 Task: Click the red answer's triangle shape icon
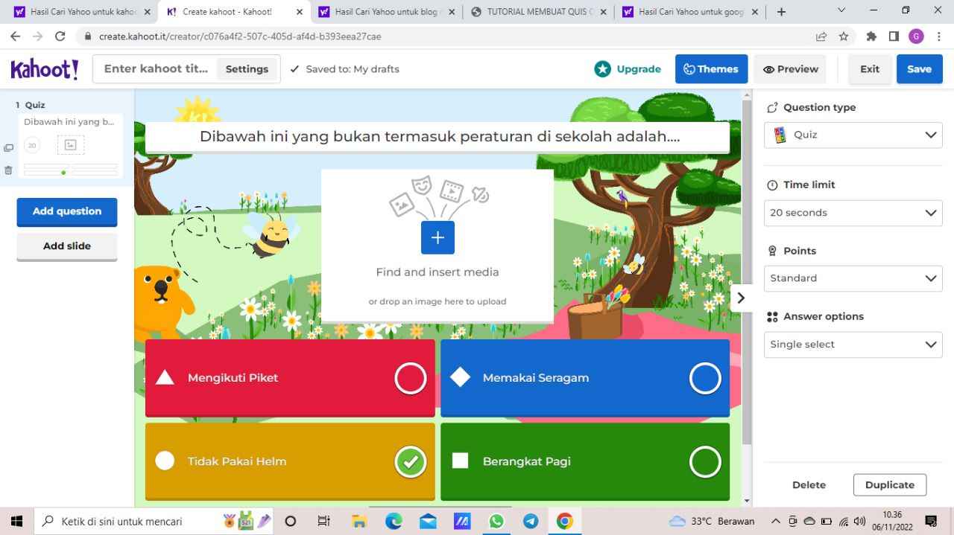(x=165, y=378)
